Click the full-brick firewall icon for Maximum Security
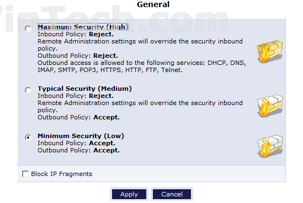The image size is (303, 203). click(x=270, y=52)
